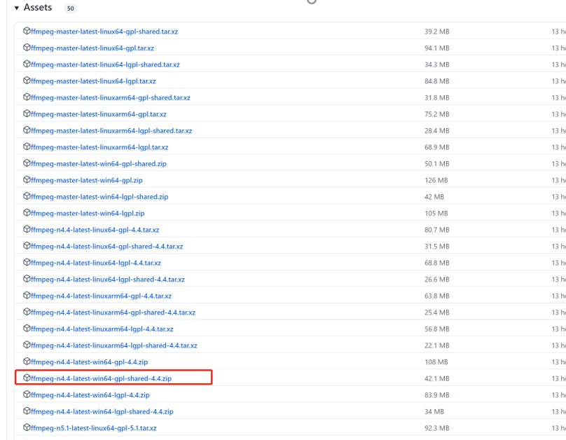Download ffmpeg-n4.4-latest-linux64-gpl-4.4.tar.xz

coord(95,230)
